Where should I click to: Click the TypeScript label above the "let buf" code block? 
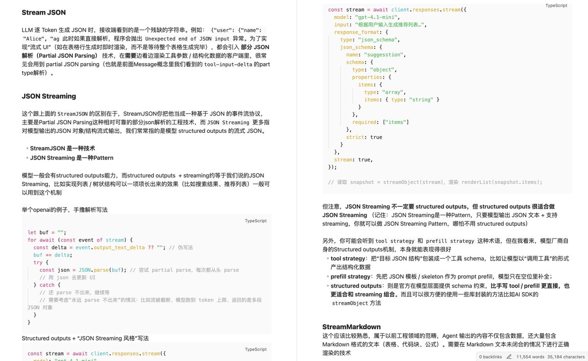[x=256, y=221]
